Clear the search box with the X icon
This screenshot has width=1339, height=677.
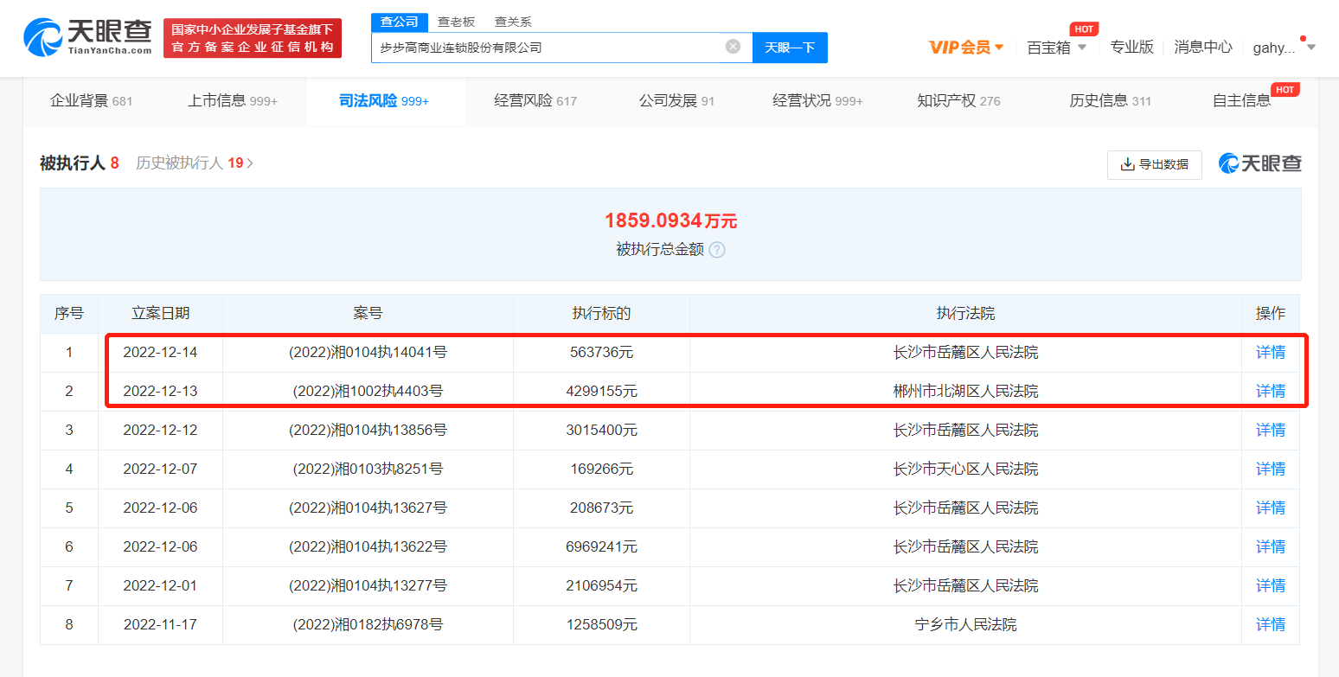tap(733, 47)
